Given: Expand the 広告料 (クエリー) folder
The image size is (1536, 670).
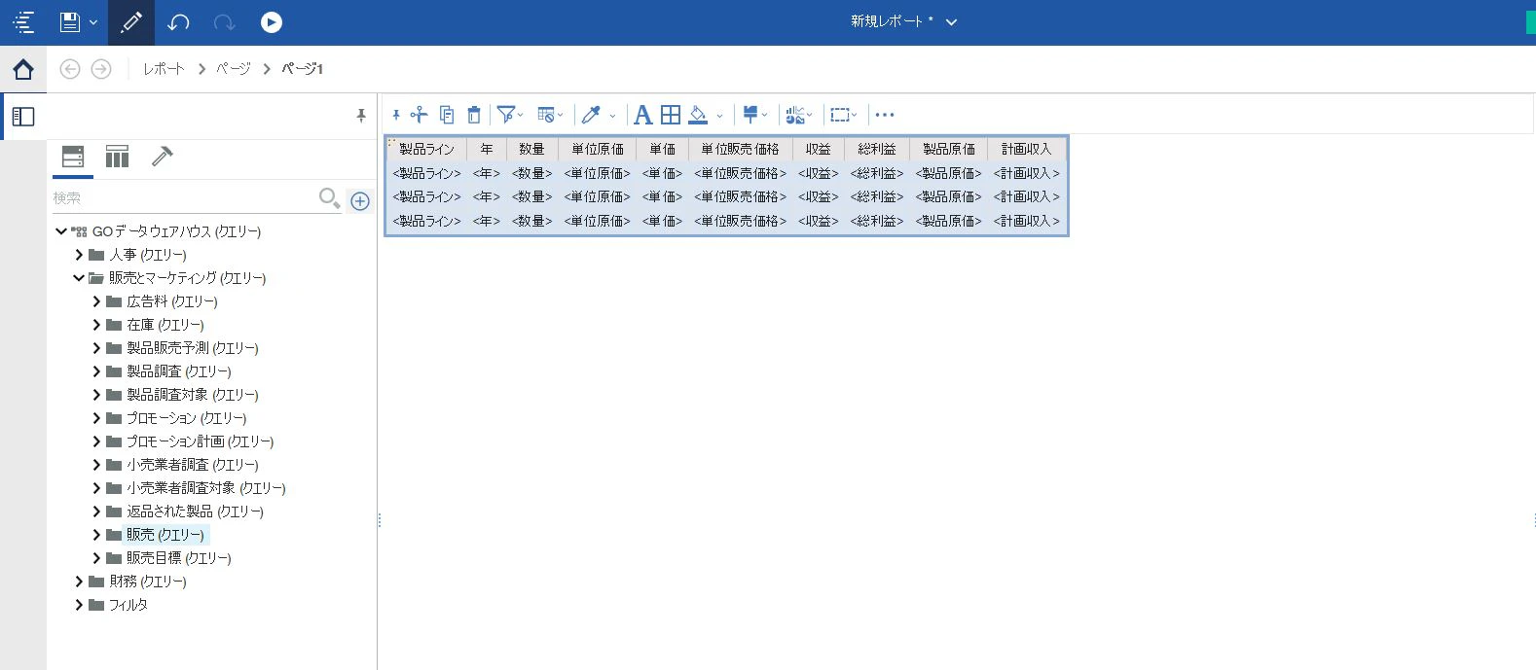Looking at the screenshot, I should [96, 301].
